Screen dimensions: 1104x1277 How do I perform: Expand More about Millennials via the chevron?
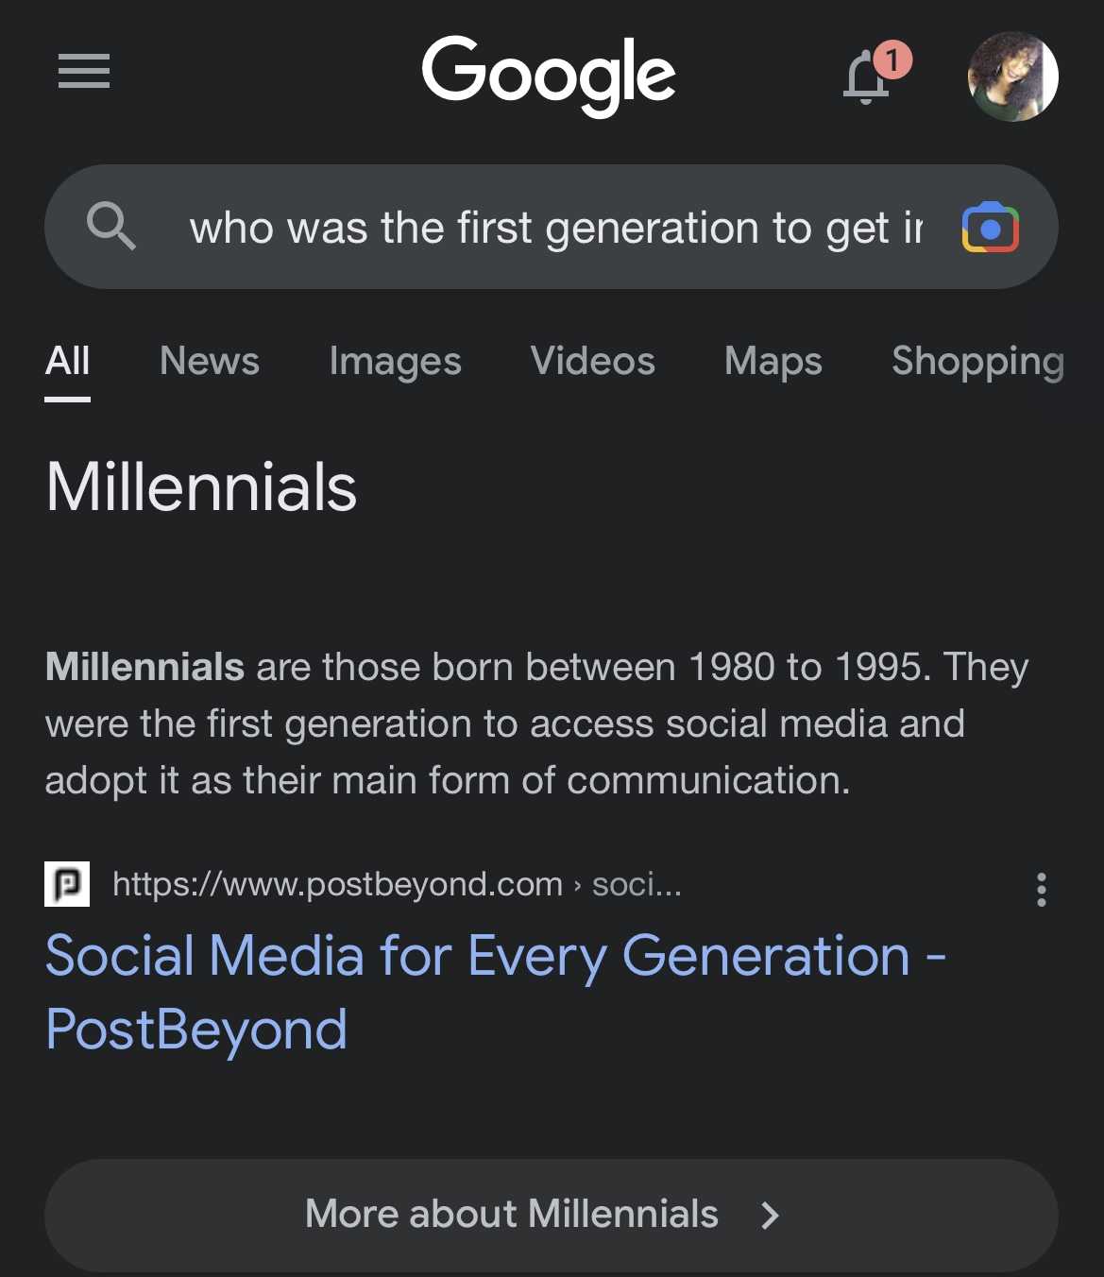[x=768, y=1216]
